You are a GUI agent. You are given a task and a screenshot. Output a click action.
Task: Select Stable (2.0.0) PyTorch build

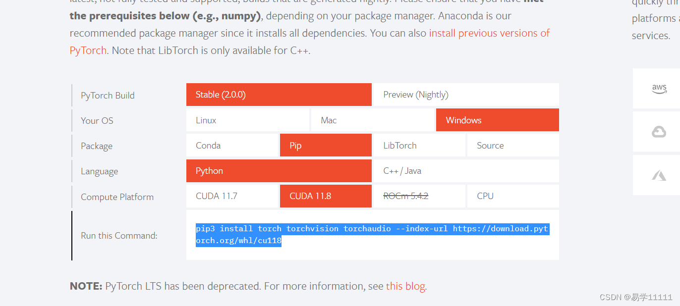[279, 95]
